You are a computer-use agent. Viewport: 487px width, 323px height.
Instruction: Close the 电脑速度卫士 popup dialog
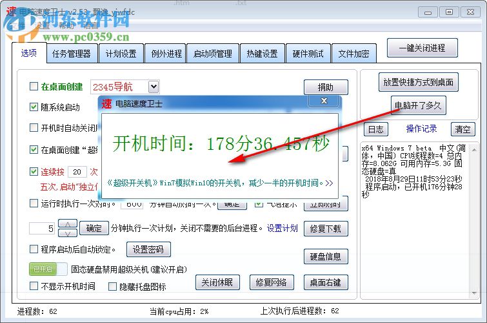[324, 101]
